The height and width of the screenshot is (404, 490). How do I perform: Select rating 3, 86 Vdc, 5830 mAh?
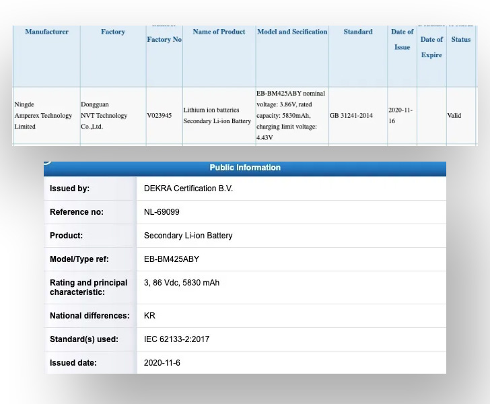182,283
